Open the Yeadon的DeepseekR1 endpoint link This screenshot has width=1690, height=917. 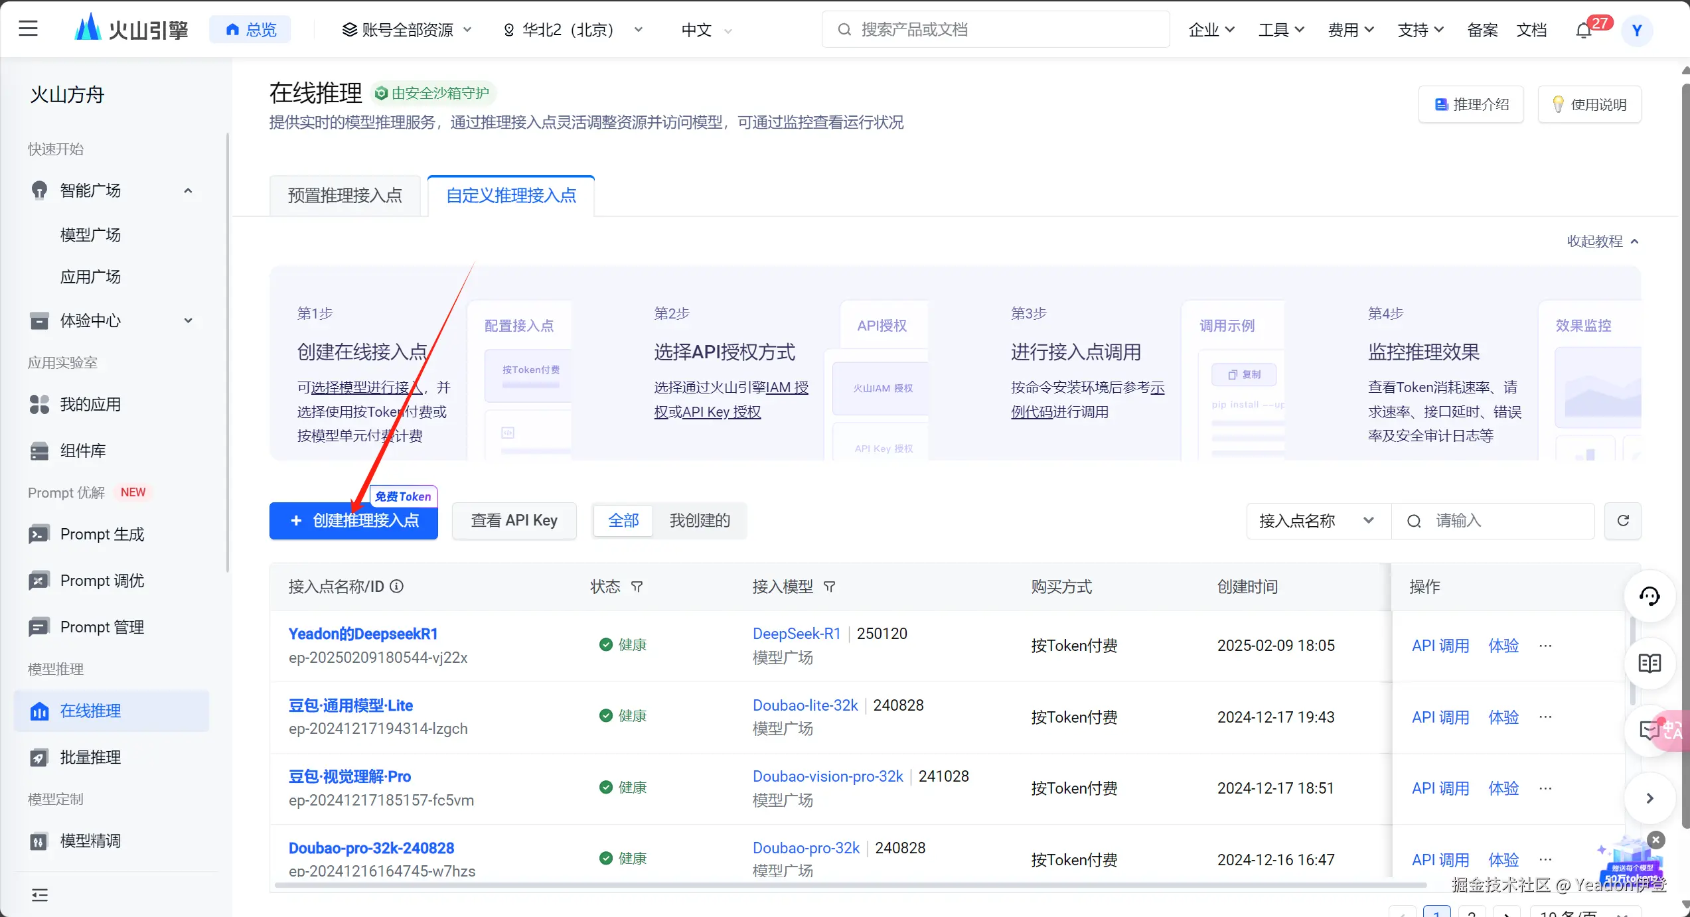[363, 634]
